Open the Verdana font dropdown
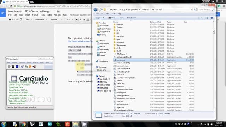226x127 pixels. point(56,20)
